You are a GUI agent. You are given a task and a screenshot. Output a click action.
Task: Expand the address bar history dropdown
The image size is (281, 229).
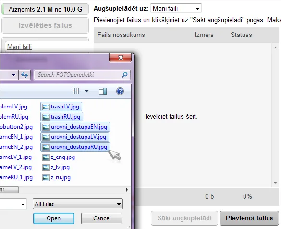[x=13, y=75]
